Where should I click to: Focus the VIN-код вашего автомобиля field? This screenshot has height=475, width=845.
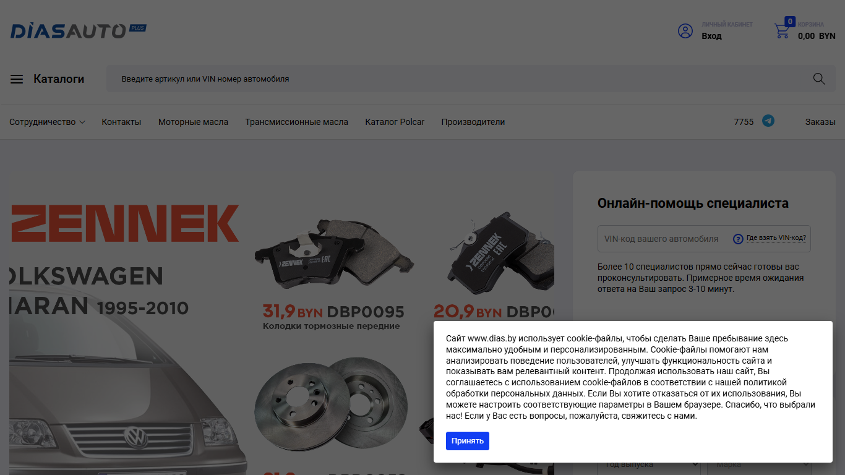[x=663, y=239]
